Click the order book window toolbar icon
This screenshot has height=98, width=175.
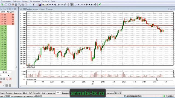coord(16,5)
